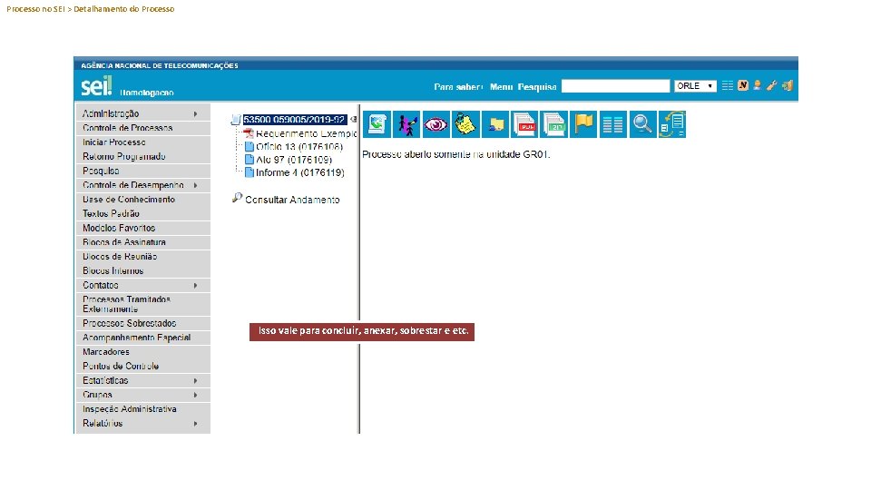
Task: Open the Novidades 'N' header icon
Action: click(743, 85)
